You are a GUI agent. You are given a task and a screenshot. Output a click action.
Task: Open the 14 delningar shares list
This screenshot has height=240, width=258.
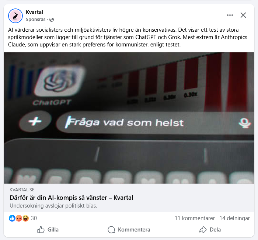click(x=235, y=218)
